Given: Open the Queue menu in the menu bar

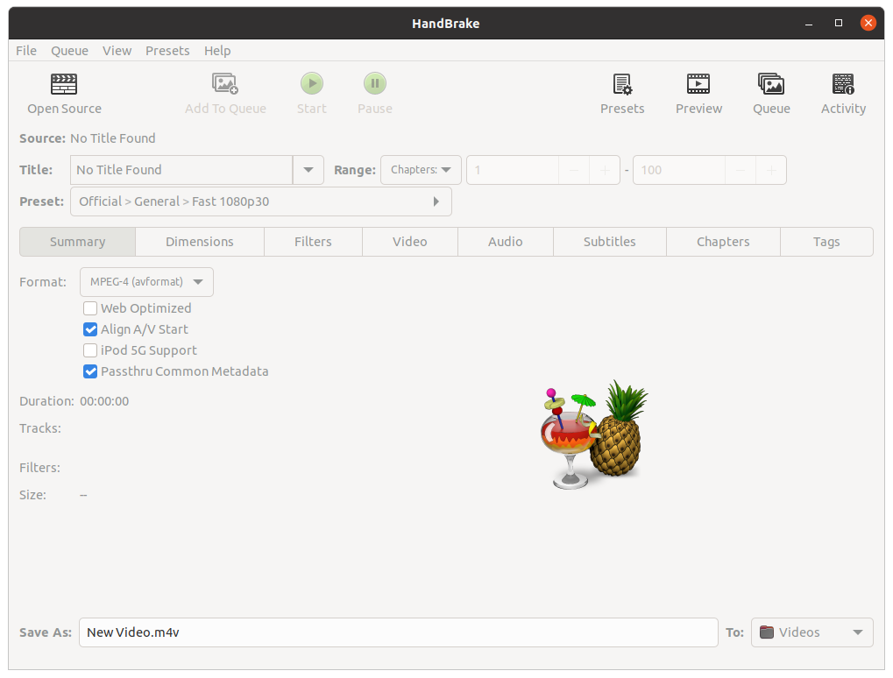Looking at the screenshot, I should point(69,51).
